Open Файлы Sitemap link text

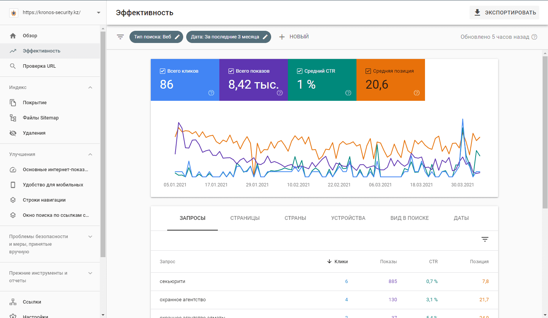pyautogui.click(x=41, y=118)
